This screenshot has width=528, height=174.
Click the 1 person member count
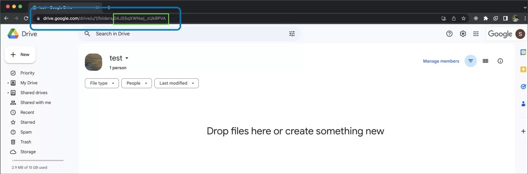118,68
